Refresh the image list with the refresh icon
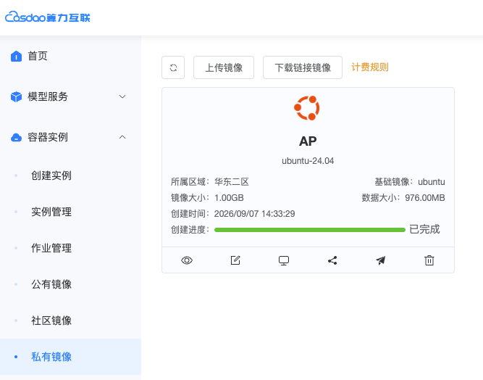This screenshot has height=380, width=483. (173, 67)
